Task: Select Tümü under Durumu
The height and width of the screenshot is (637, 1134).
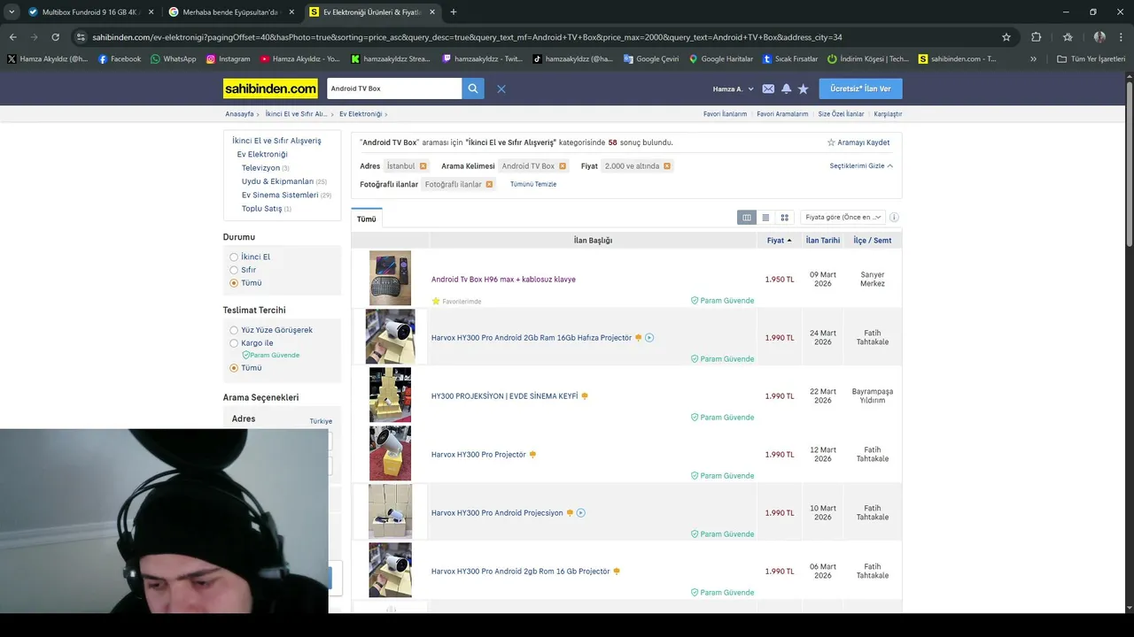Action: 234,283
